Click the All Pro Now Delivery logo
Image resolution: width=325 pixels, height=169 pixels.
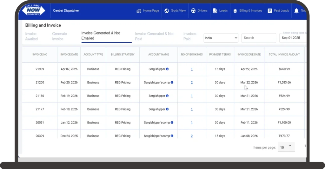pos(34,10)
